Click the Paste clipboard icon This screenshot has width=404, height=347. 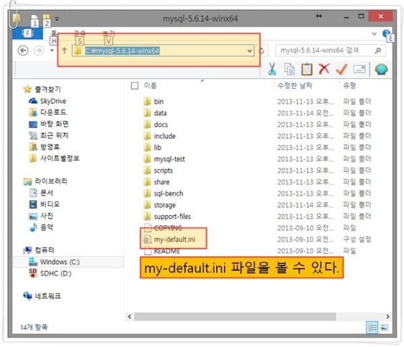coord(306,69)
